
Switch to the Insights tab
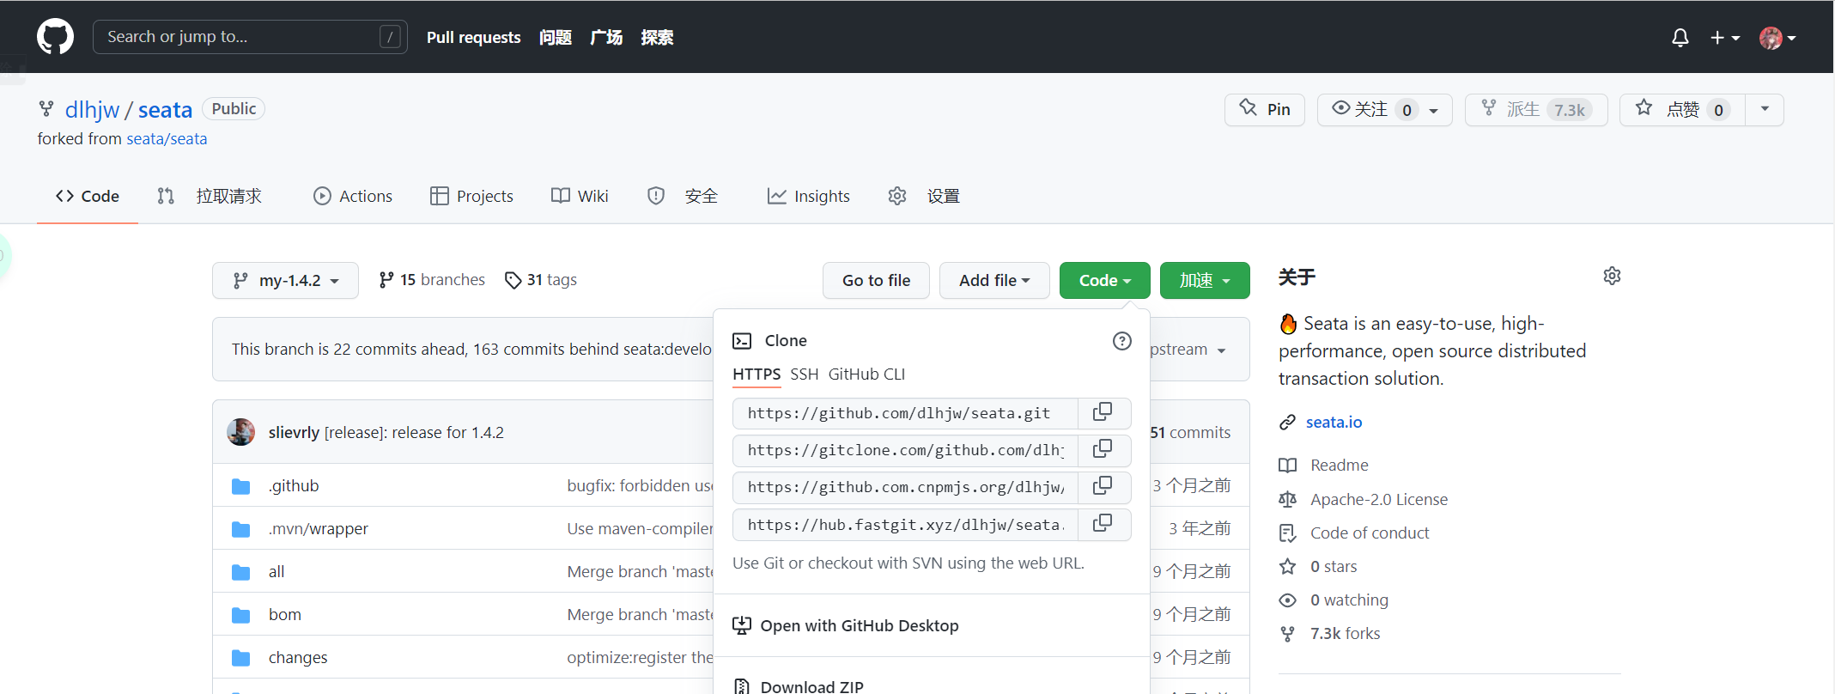click(808, 197)
